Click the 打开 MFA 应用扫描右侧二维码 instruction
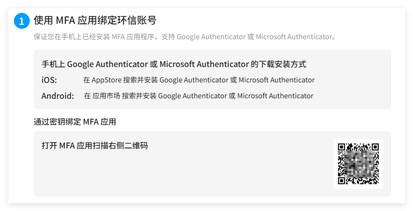 pos(94,145)
